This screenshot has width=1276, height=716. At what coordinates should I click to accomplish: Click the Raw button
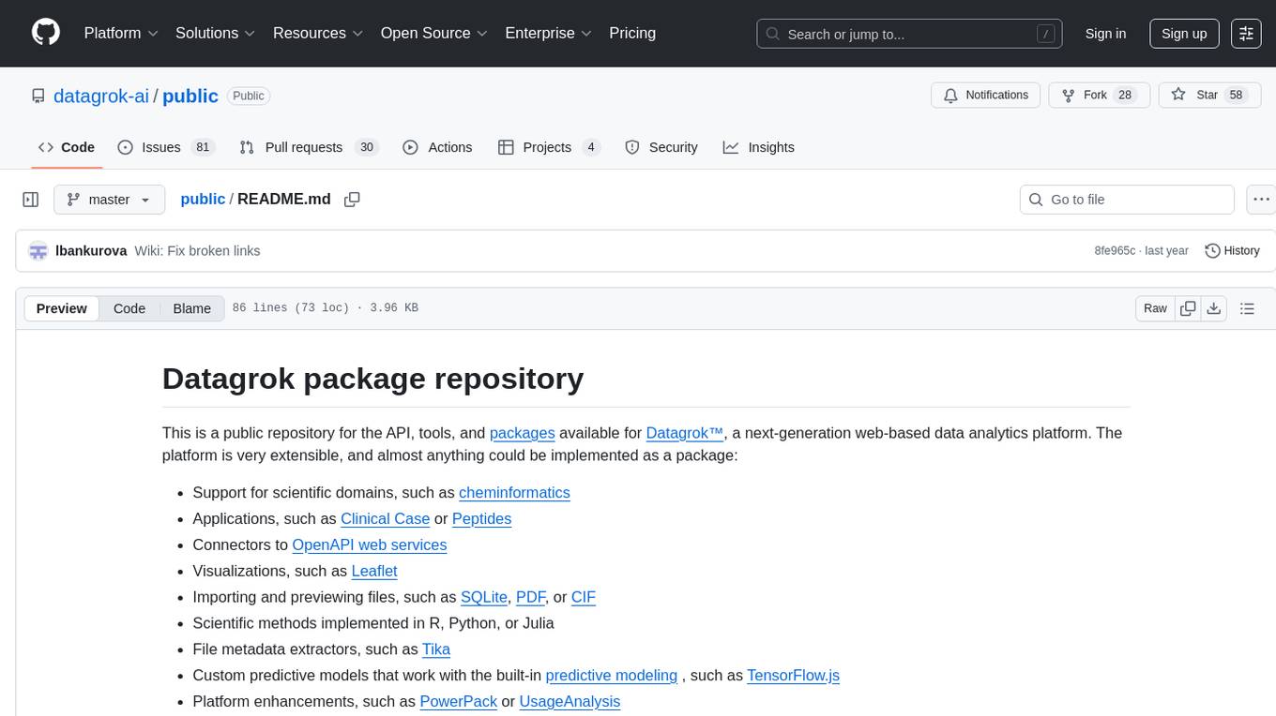pos(1155,308)
